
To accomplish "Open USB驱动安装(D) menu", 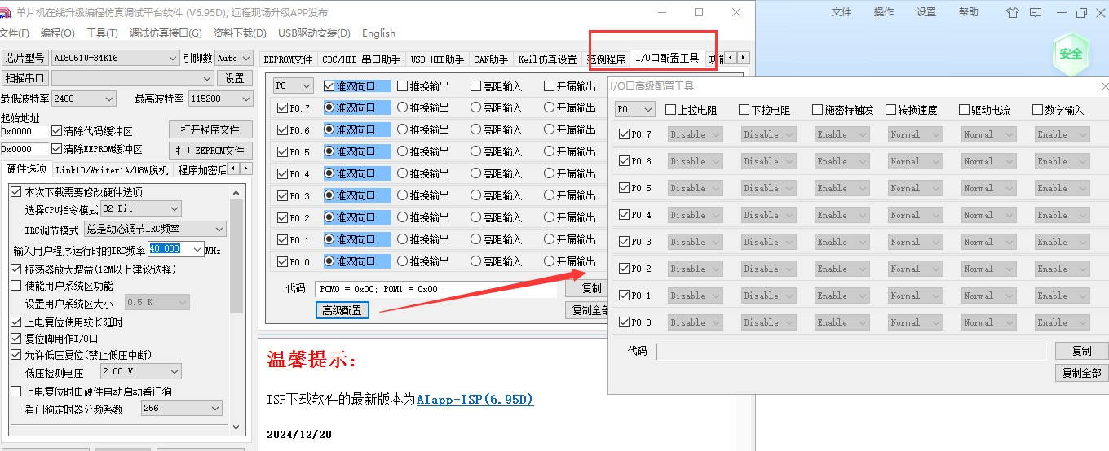I will [x=314, y=33].
